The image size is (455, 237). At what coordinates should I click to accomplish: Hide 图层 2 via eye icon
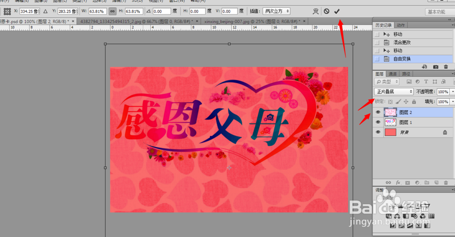pyautogui.click(x=378, y=112)
